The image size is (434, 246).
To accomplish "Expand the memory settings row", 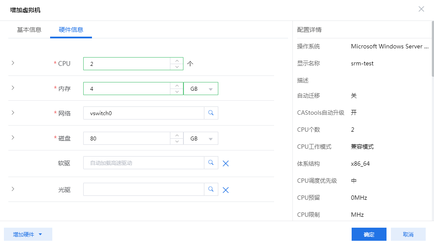I will (x=13, y=88).
